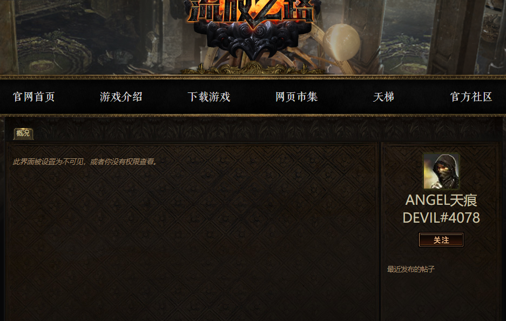Click the dark crest emblem under the logo

click(252, 41)
